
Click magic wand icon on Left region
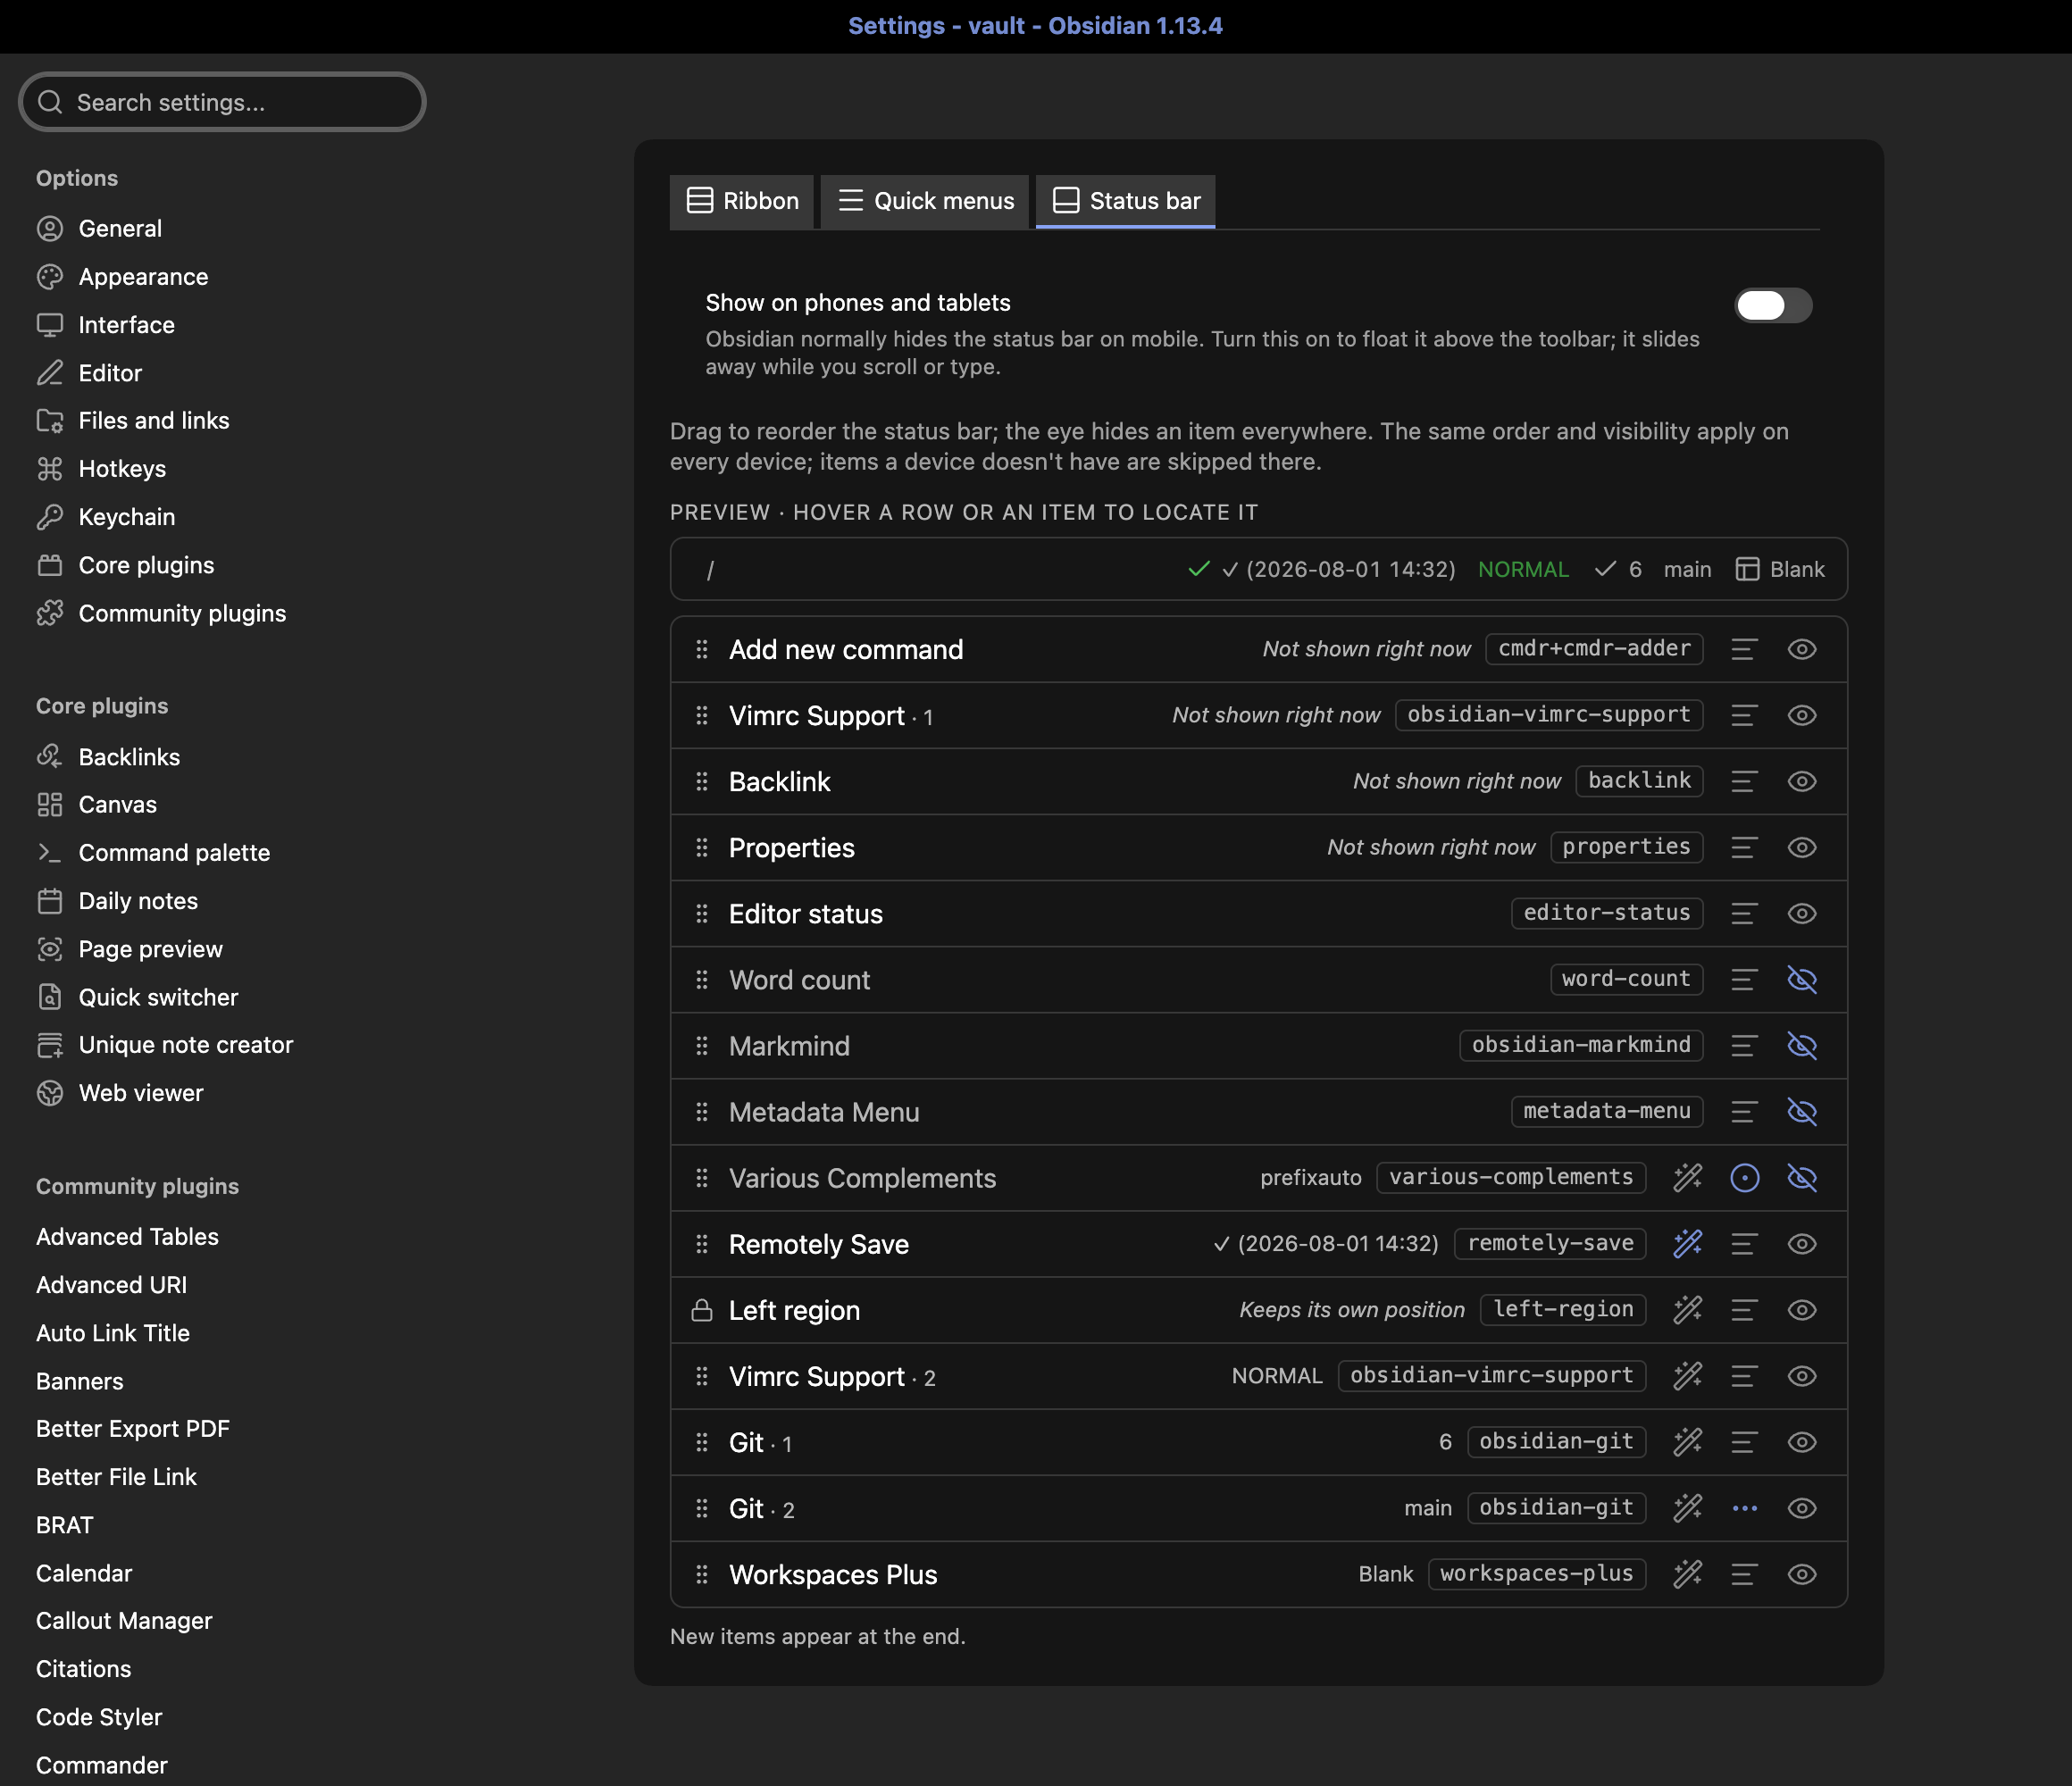click(1688, 1310)
